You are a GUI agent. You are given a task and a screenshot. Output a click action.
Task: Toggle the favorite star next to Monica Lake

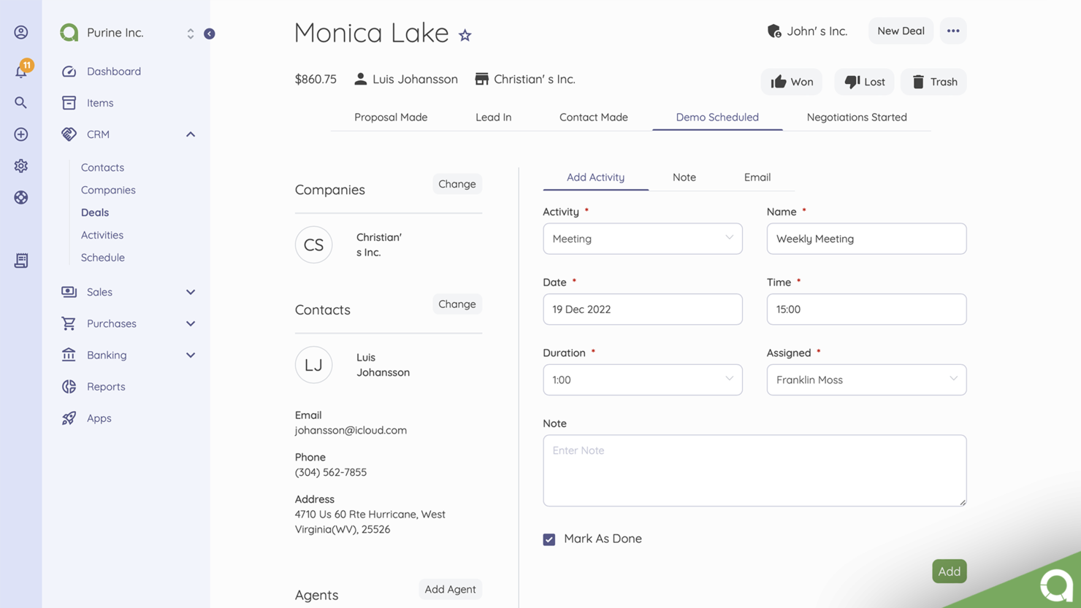point(465,34)
